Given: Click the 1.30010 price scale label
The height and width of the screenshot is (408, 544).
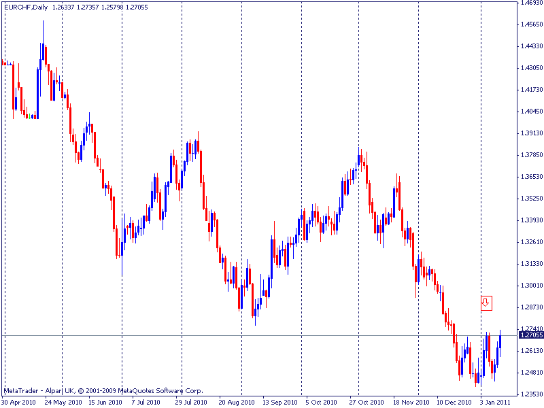Looking at the screenshot, I should point(531,286).
